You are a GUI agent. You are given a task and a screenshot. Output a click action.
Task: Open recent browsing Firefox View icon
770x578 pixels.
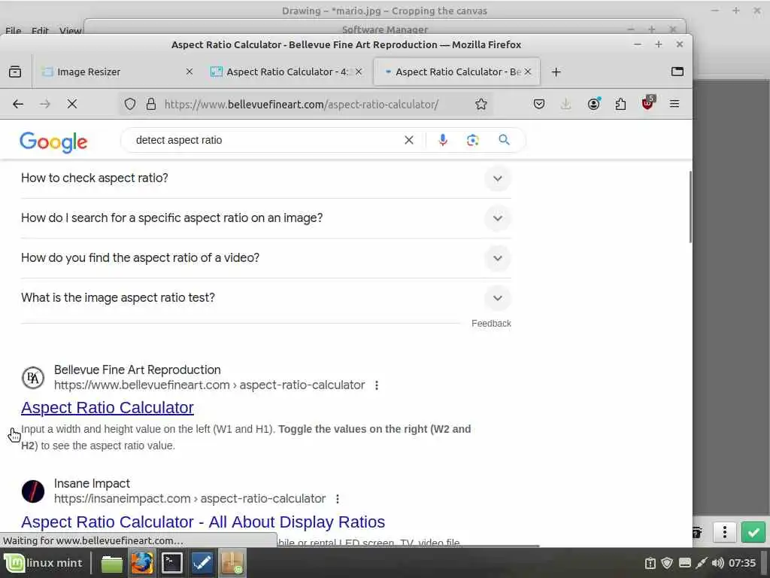15,71
